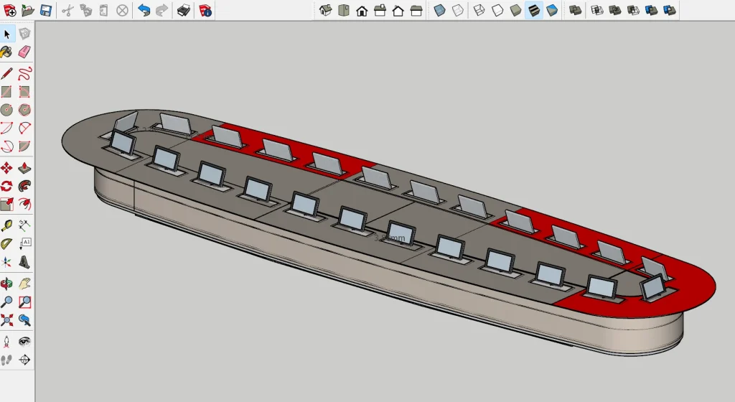The image size is (735, 402).
Task: Select the Push/Pull tool
Action: click(25, 168)
